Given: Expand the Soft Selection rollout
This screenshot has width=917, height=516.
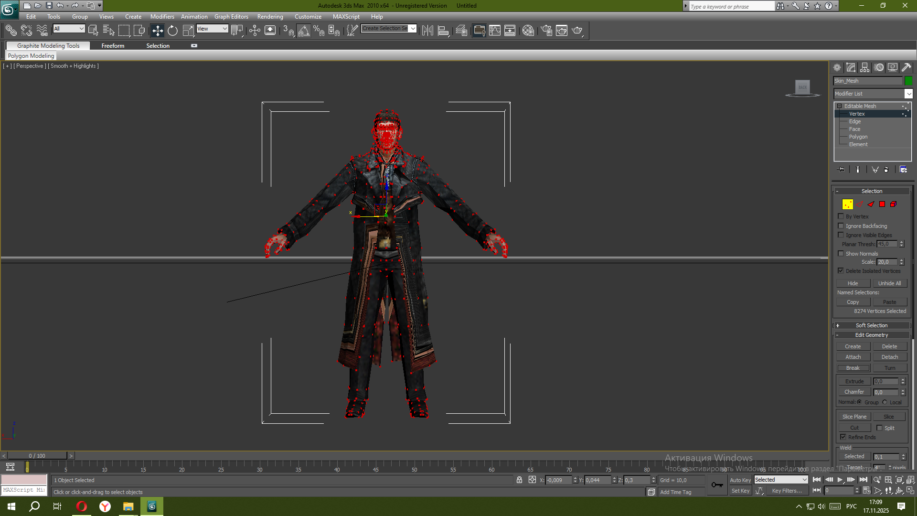Looking at the screenshot, I should coord(871,325).
